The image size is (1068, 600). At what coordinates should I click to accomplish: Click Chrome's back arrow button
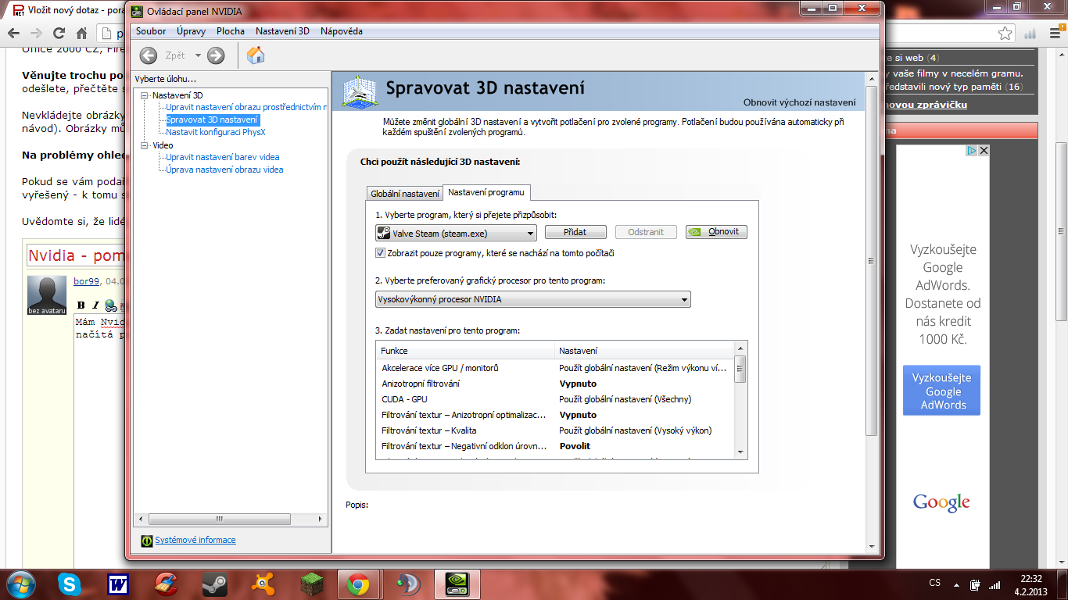(x=14, y=34)
